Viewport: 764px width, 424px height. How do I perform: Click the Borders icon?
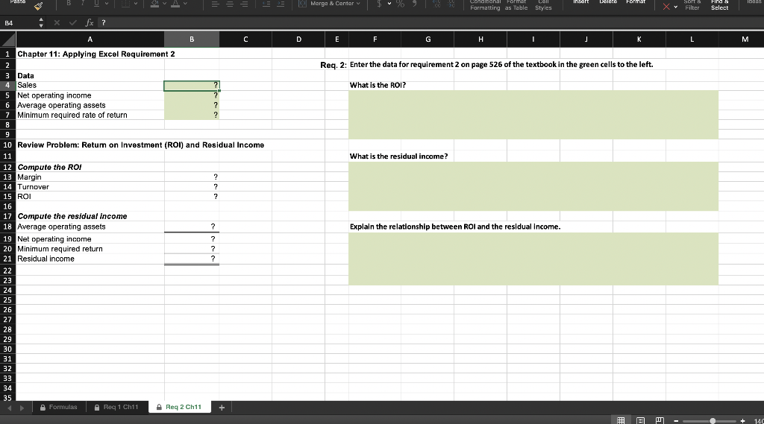point(125,4)
